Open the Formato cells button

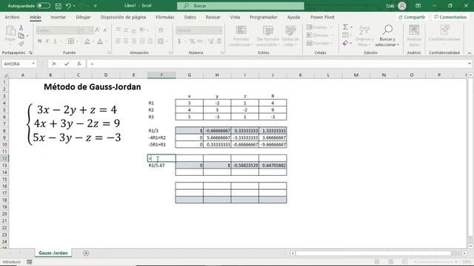click(319, 44)
